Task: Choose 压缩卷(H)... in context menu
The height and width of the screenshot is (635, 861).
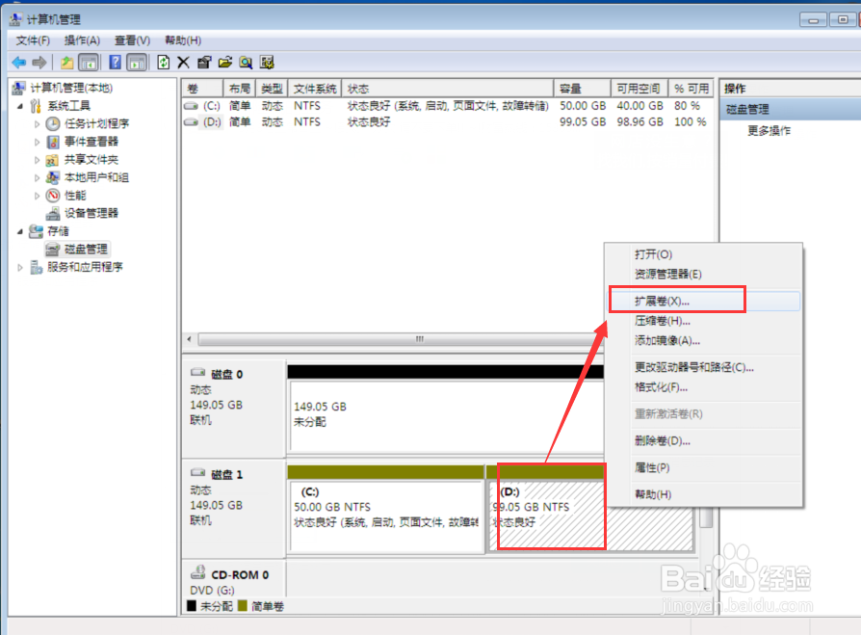Action: 703,321
